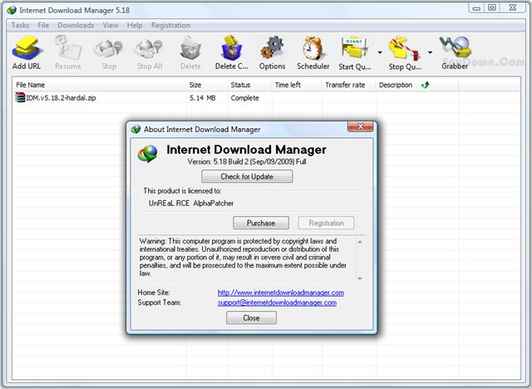Open the Registration menu

coord(170,25)
